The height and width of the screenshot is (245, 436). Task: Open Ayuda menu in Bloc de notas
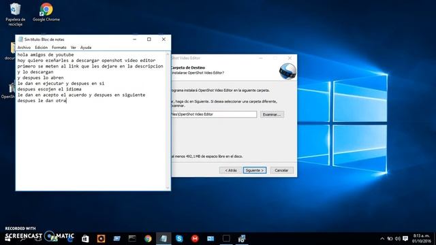click(86, 48)
